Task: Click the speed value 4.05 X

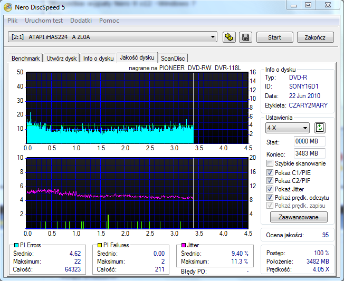Action: [x=321, y=269]
